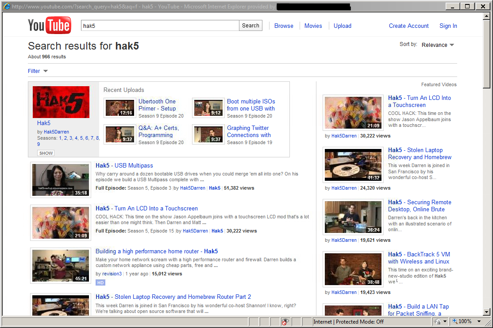
Task: Click the Create Account link
Action: coord(409,26)
